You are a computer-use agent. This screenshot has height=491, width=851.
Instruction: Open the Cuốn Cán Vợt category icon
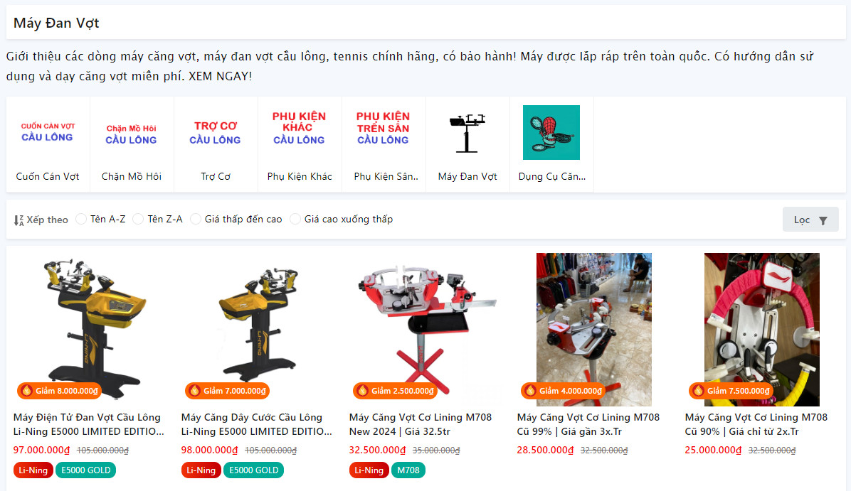point(48,133)
